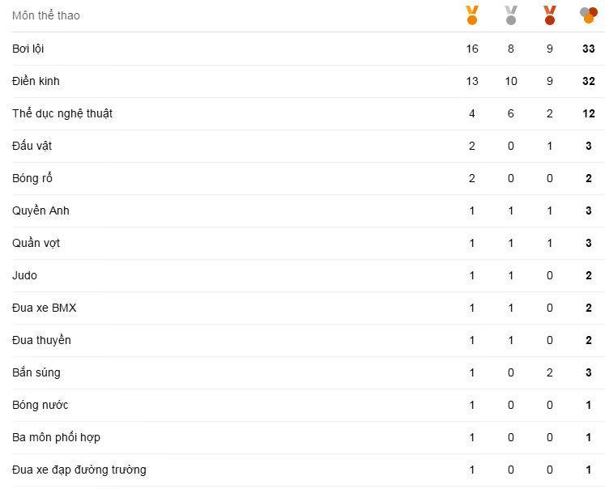
Task: Select the Đấu vật row
Action: click(x=32, y=146)
